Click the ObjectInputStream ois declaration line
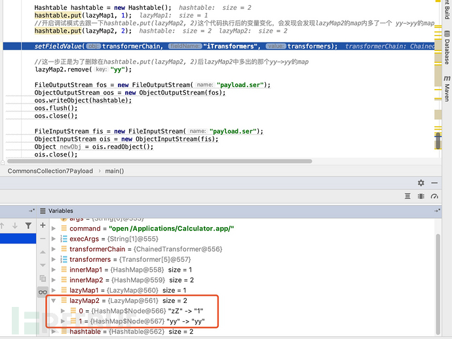 click(126, 139)
